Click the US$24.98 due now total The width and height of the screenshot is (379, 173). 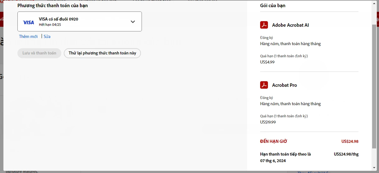(350, 141)
